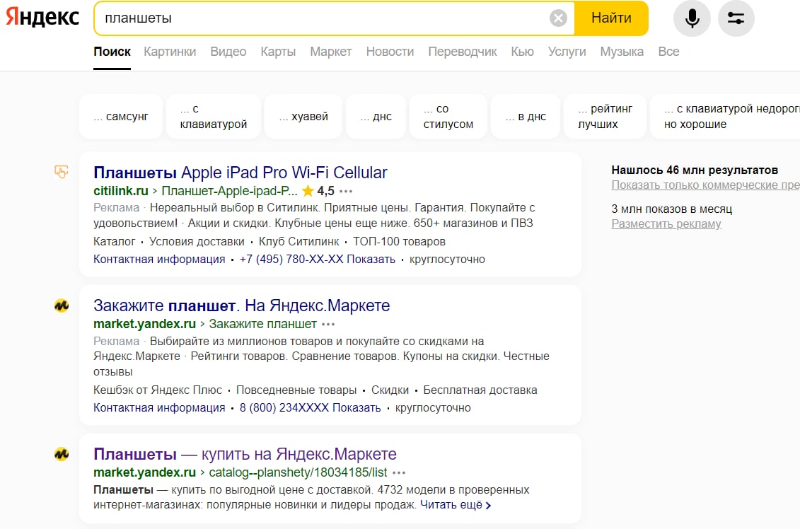Click the Разместить рекламу link

pyautogui.click(x=666, y=224)
